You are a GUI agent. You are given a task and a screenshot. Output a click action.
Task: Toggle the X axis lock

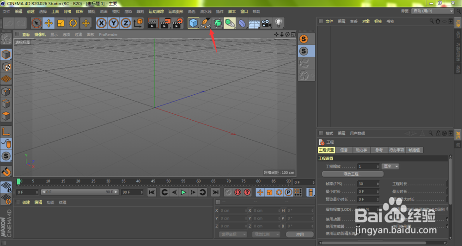[x=101, y=23]
